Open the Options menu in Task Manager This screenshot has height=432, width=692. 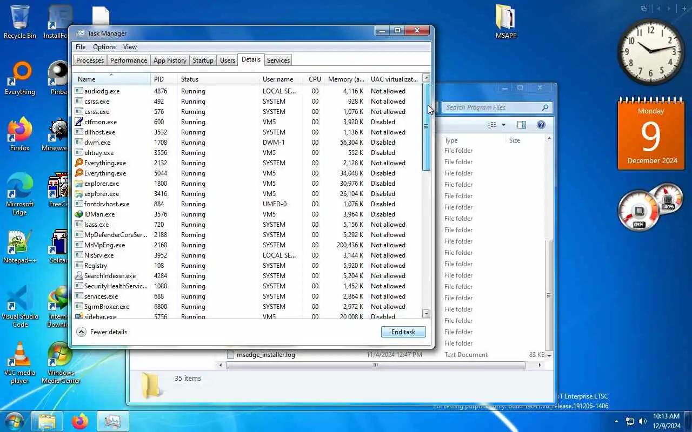click(104, 47)
